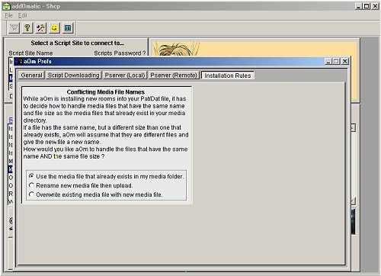Minimize the aOm Prefs dialog
This screenshot has height=276, width=381.
click(x=328, y=61)
